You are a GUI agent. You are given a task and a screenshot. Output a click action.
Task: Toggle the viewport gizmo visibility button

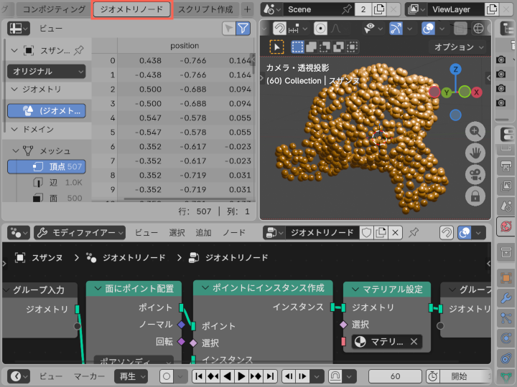(396, 28)
